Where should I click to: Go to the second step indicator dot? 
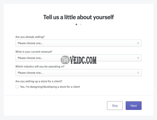point(81,24)
